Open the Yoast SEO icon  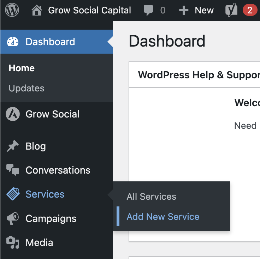(231, 10)
